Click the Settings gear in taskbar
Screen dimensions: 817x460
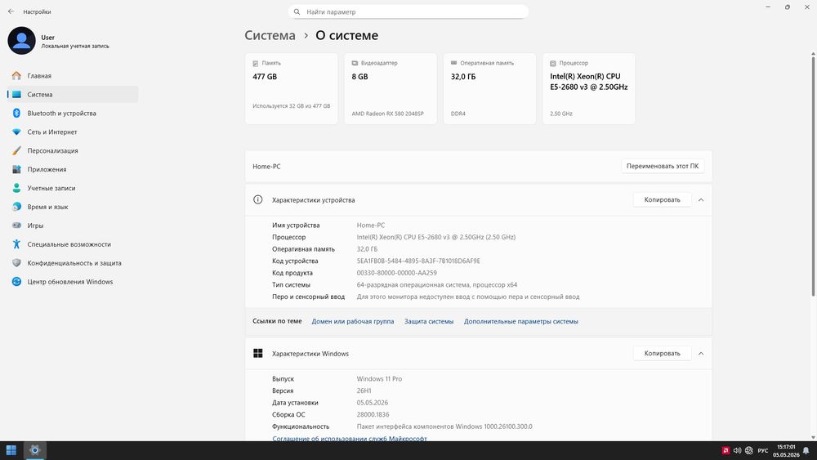click(35, 450)
